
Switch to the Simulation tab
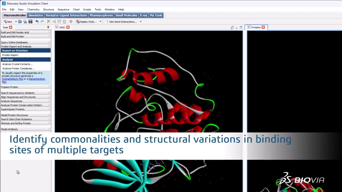pos(36,15)
